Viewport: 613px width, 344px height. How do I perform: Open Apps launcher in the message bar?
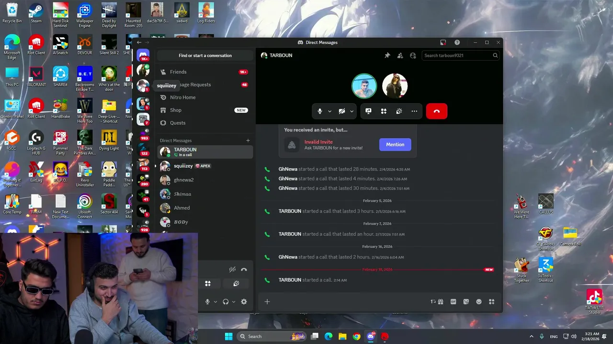coord(491,302)
